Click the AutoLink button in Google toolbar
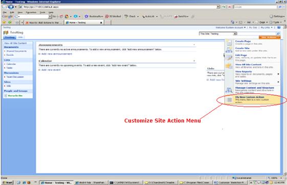The image size is (287, 185). pyautogui.click(x=148, y=16)
